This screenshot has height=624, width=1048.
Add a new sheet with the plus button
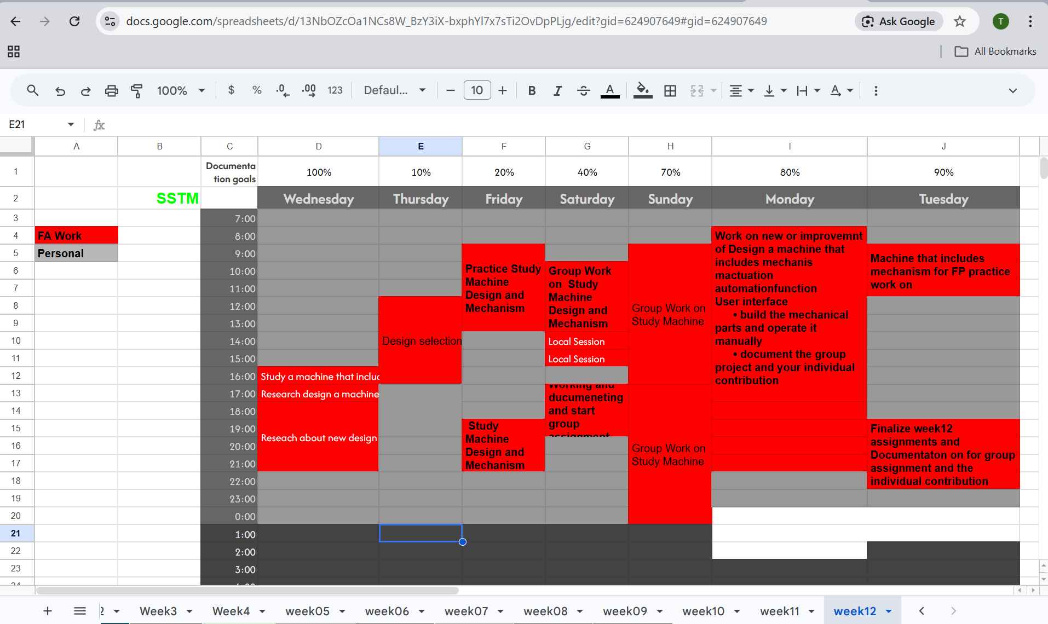click(x=48, y=611)
